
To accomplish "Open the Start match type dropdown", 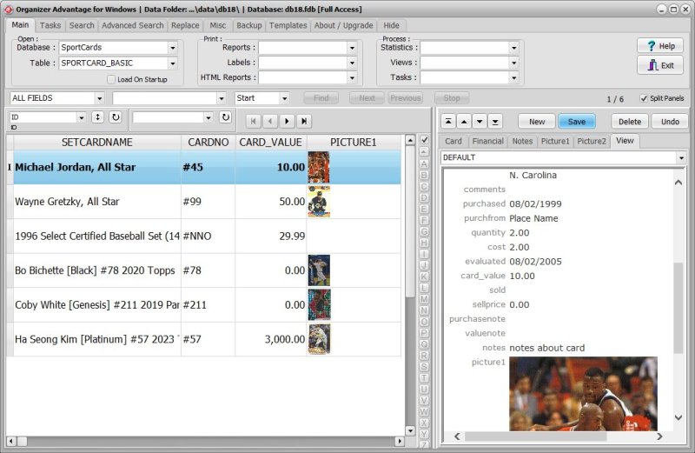I will (285, 98).
